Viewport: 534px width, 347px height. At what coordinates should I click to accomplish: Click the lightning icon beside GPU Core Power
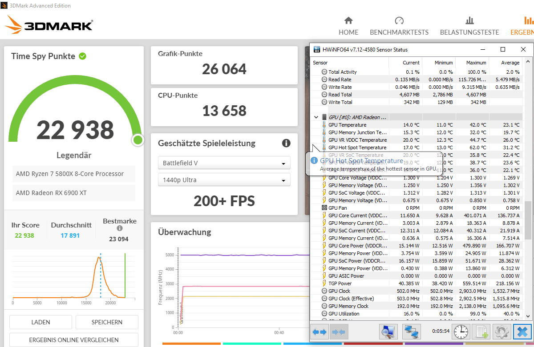[x=324, y=246]
